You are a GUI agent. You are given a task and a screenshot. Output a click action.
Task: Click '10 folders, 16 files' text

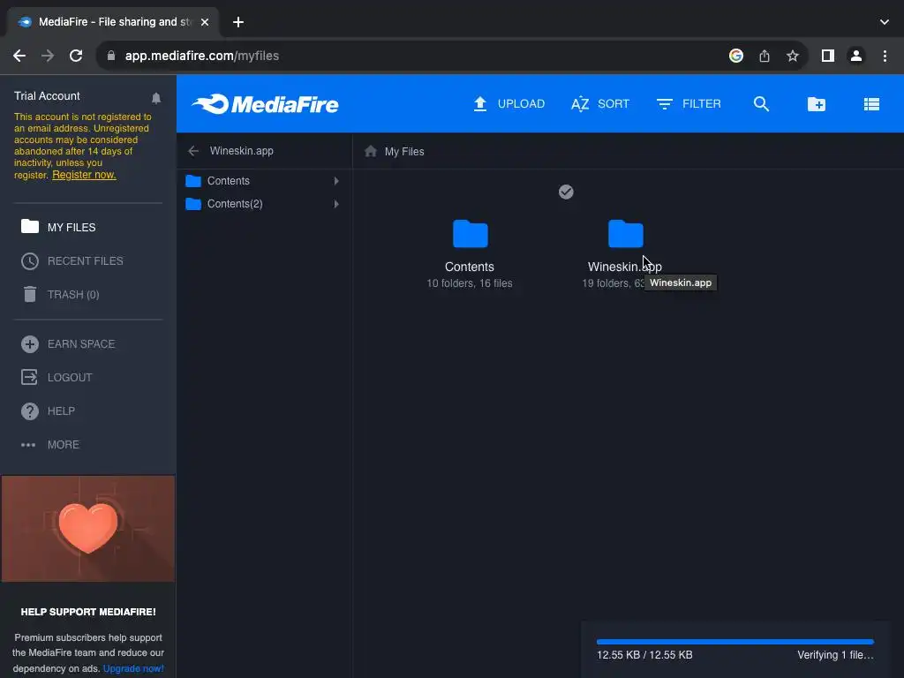point(470,283)
